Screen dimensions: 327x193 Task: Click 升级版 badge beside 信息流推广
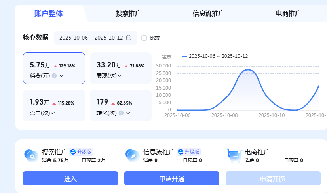click(x=189, y=152)
